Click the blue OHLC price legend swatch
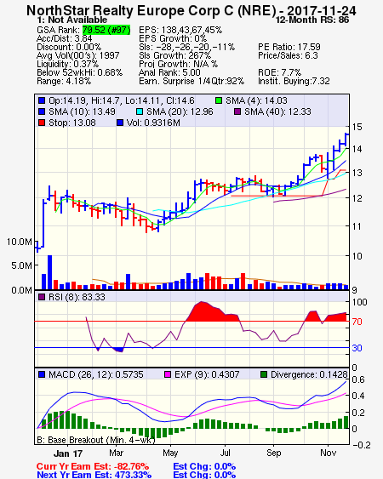 (x=42, y=100)
